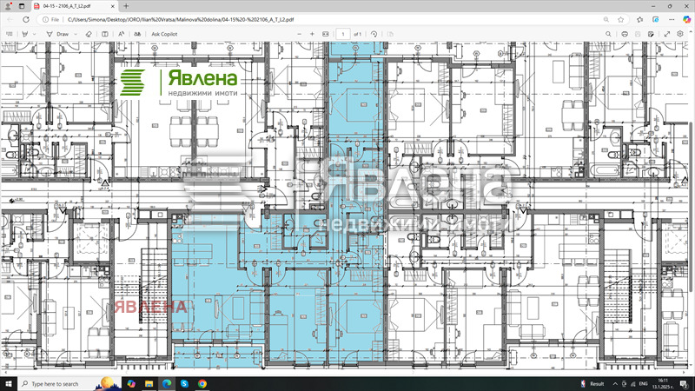The image size is (695, 391).
Task: Open Google Chrome from the taskbar
Action: [x=202, y=383]
